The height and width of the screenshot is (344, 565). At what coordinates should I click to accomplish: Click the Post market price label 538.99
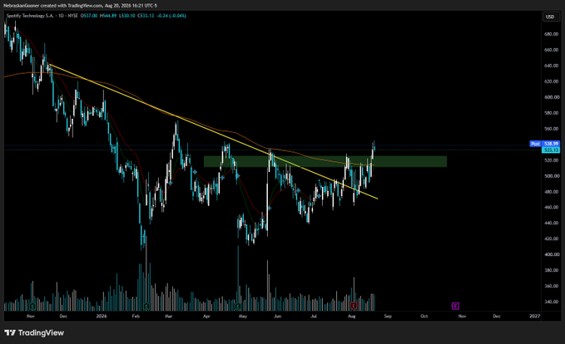544,144
